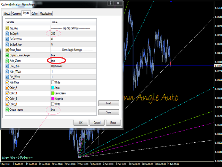Switch to the Colors tab
Image resolution: width=222 pixels, height=167 pixels.
pos(35,14)
